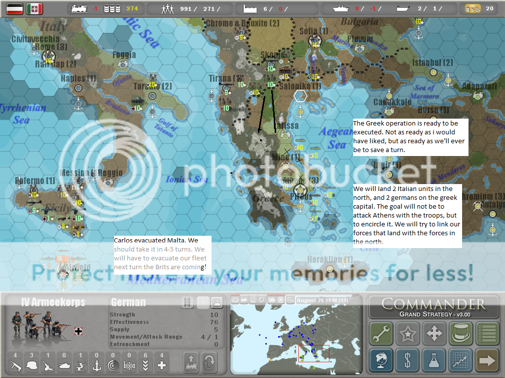Open the statistics graph panel
505x378 pixels.
(x=461, y=361)
